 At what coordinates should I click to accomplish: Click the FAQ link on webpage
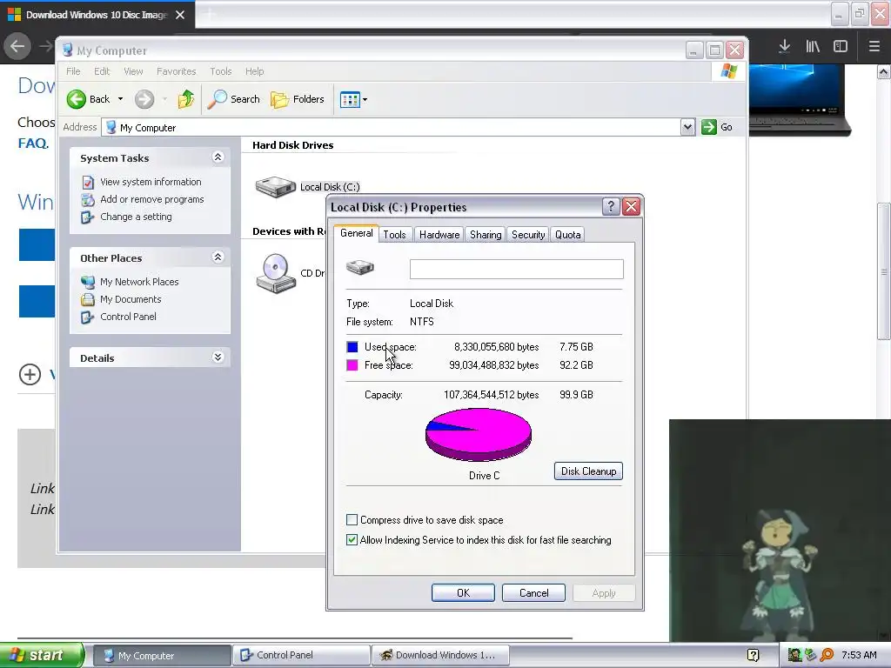(x=33, y=144)
